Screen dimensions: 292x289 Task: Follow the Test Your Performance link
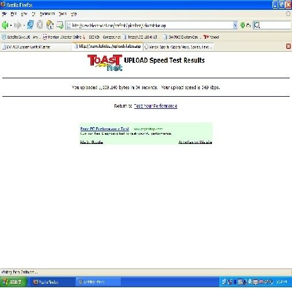point(156,106)
